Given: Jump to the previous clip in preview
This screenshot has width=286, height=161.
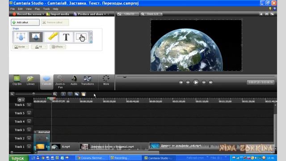Looking at the screenshot, I should click(181, 82).
